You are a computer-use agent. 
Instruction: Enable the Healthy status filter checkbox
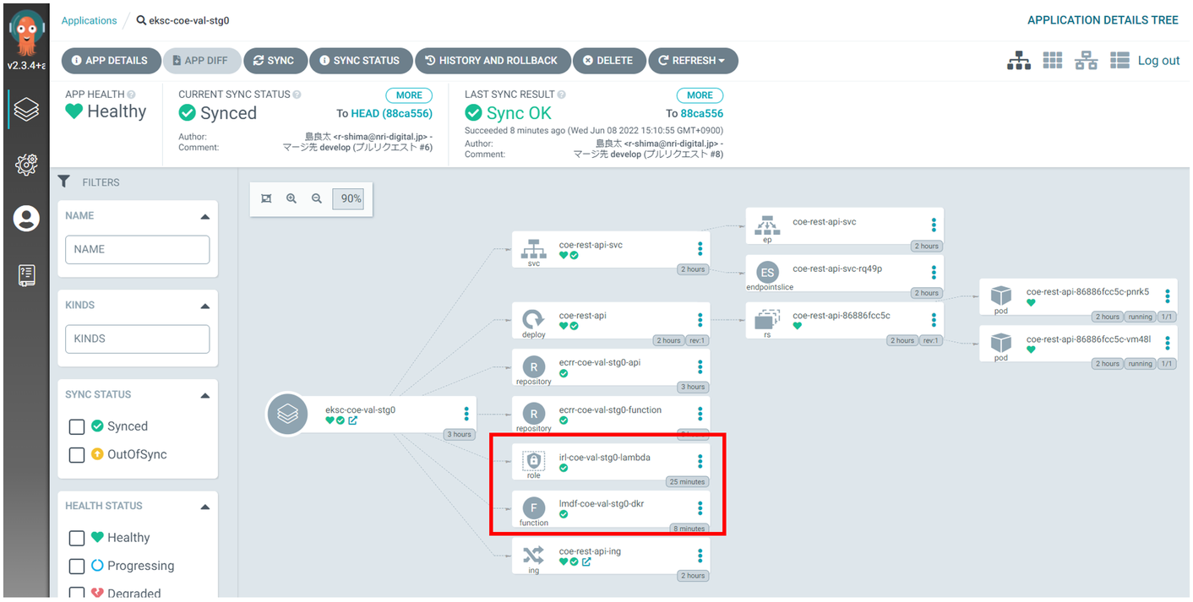[77, 538]
